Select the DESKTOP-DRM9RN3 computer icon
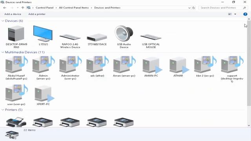Viewport: 251px width, 141px height. coord(16,34)
